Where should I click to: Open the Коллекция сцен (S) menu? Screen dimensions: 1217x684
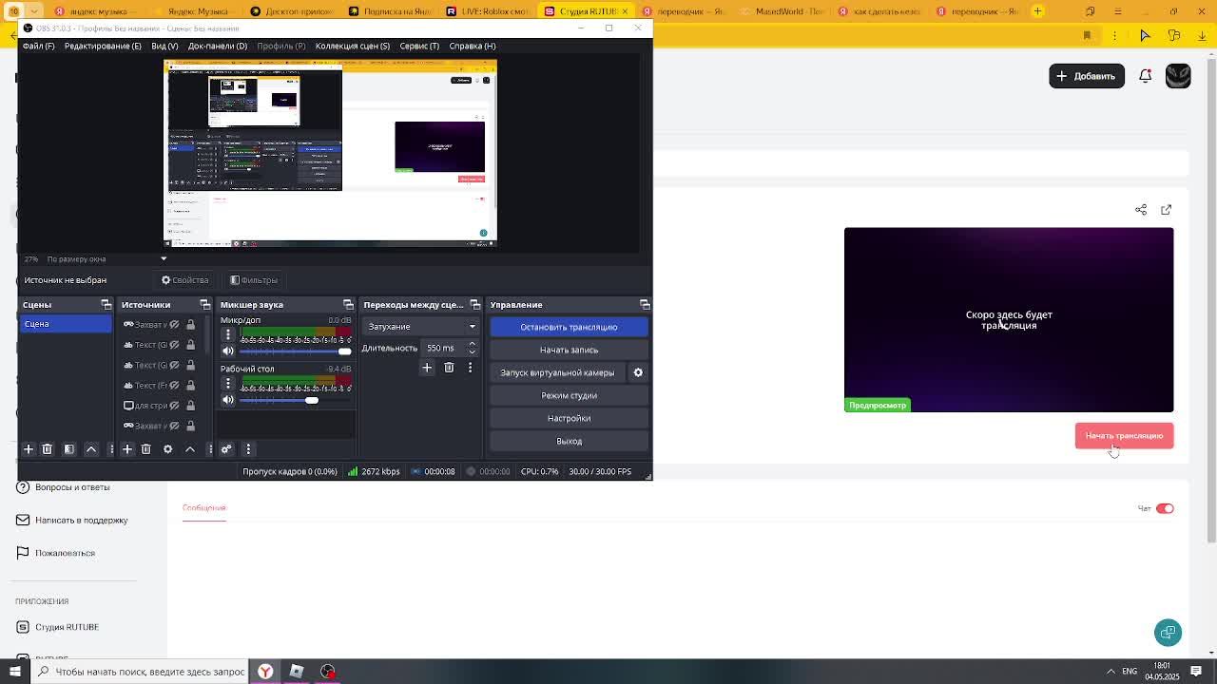pyautogui.click(x=353, y=46)
